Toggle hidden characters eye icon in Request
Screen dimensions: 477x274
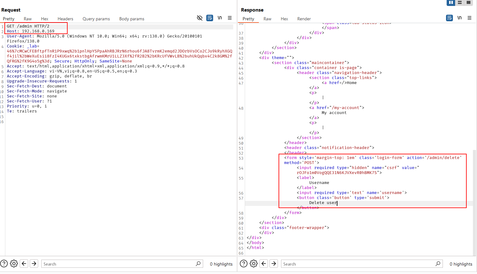(200, 18)
